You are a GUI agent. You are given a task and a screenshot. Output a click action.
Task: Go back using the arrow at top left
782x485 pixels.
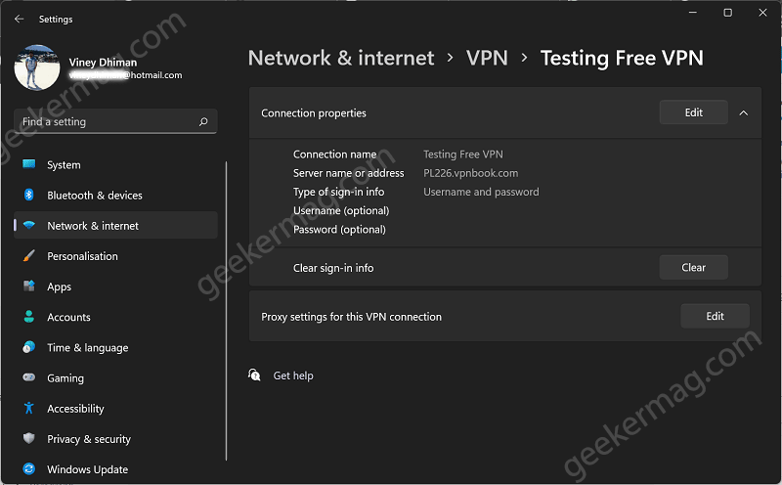tap(19, 19)
